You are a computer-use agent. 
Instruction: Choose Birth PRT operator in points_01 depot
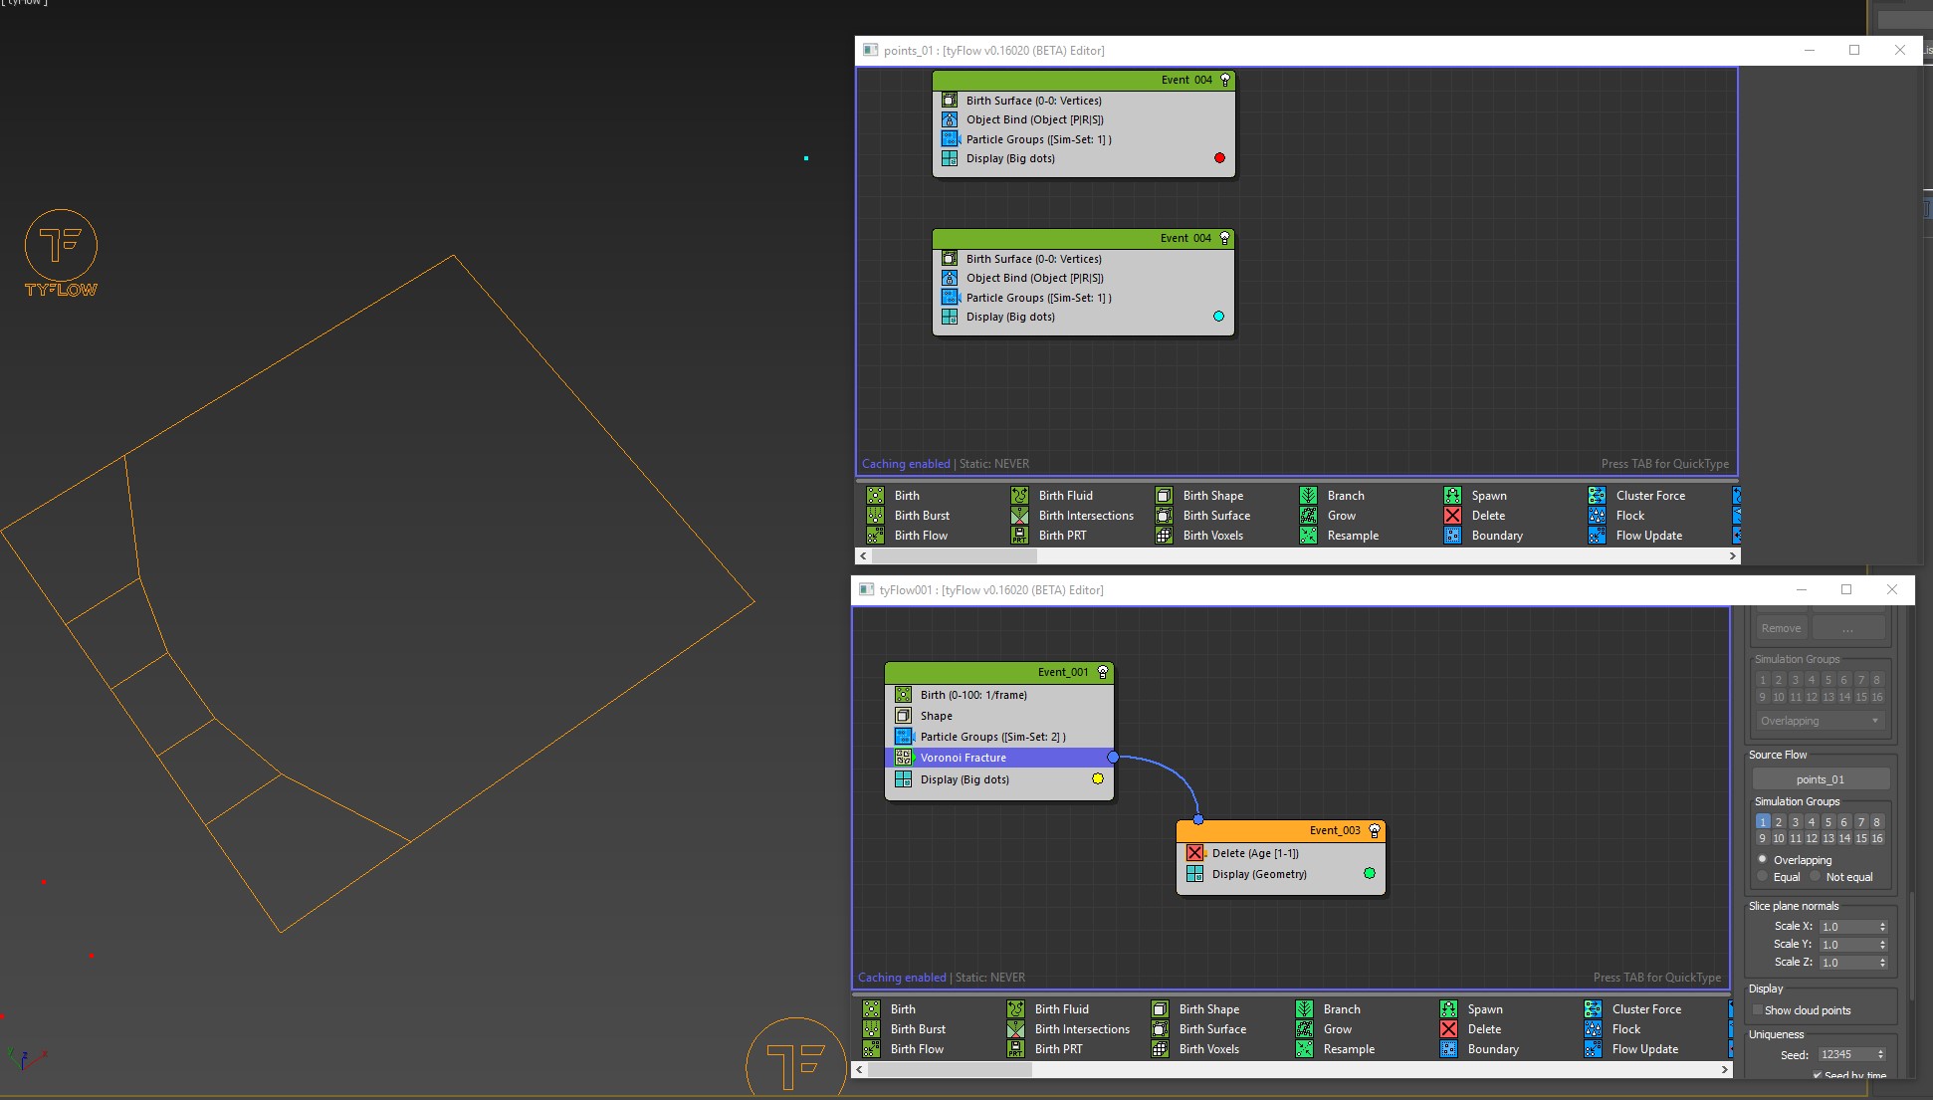click(1049, 536)
